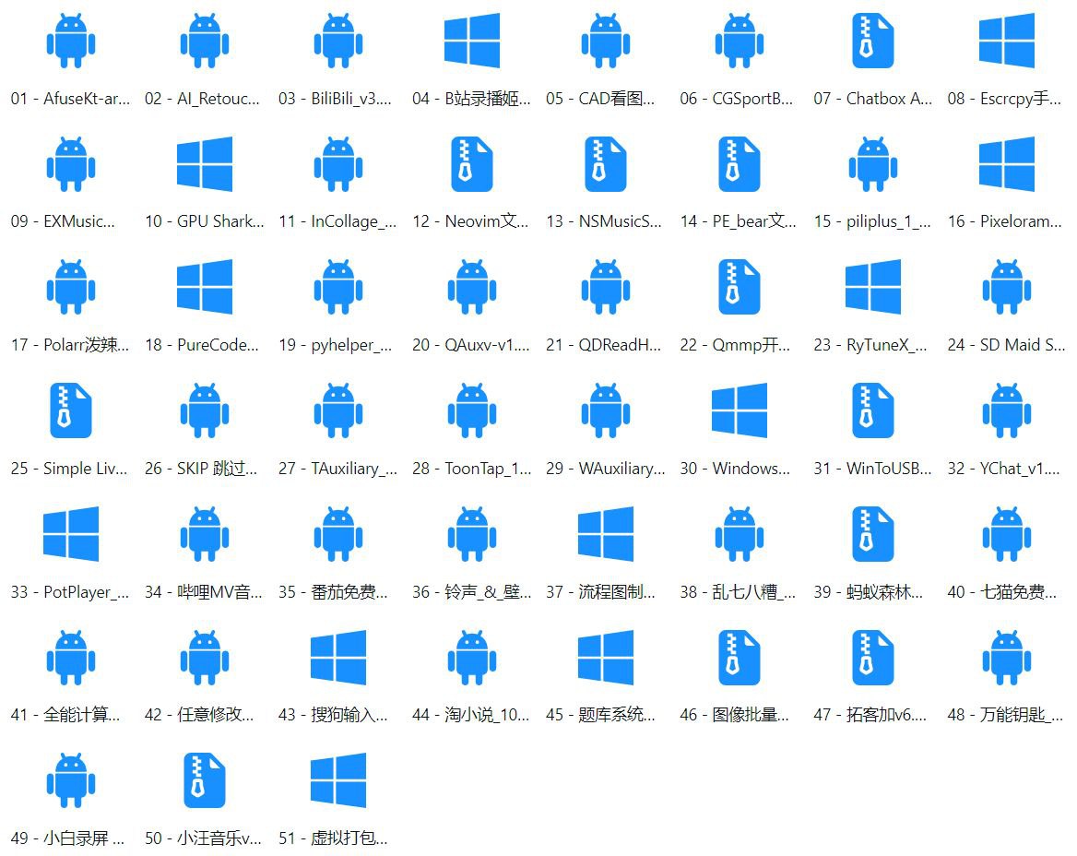The height and width of the screenshot is (856, 1077).
Task: Select the Windows icon for 10 - GPU Shark
Action: pos(205,164)
